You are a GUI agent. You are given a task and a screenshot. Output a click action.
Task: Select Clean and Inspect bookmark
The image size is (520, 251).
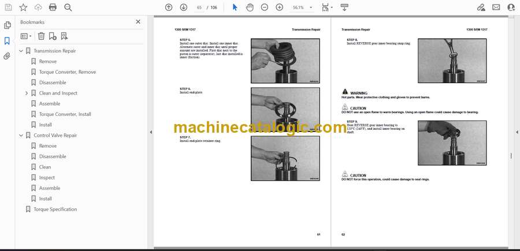[x=58, y=93]
